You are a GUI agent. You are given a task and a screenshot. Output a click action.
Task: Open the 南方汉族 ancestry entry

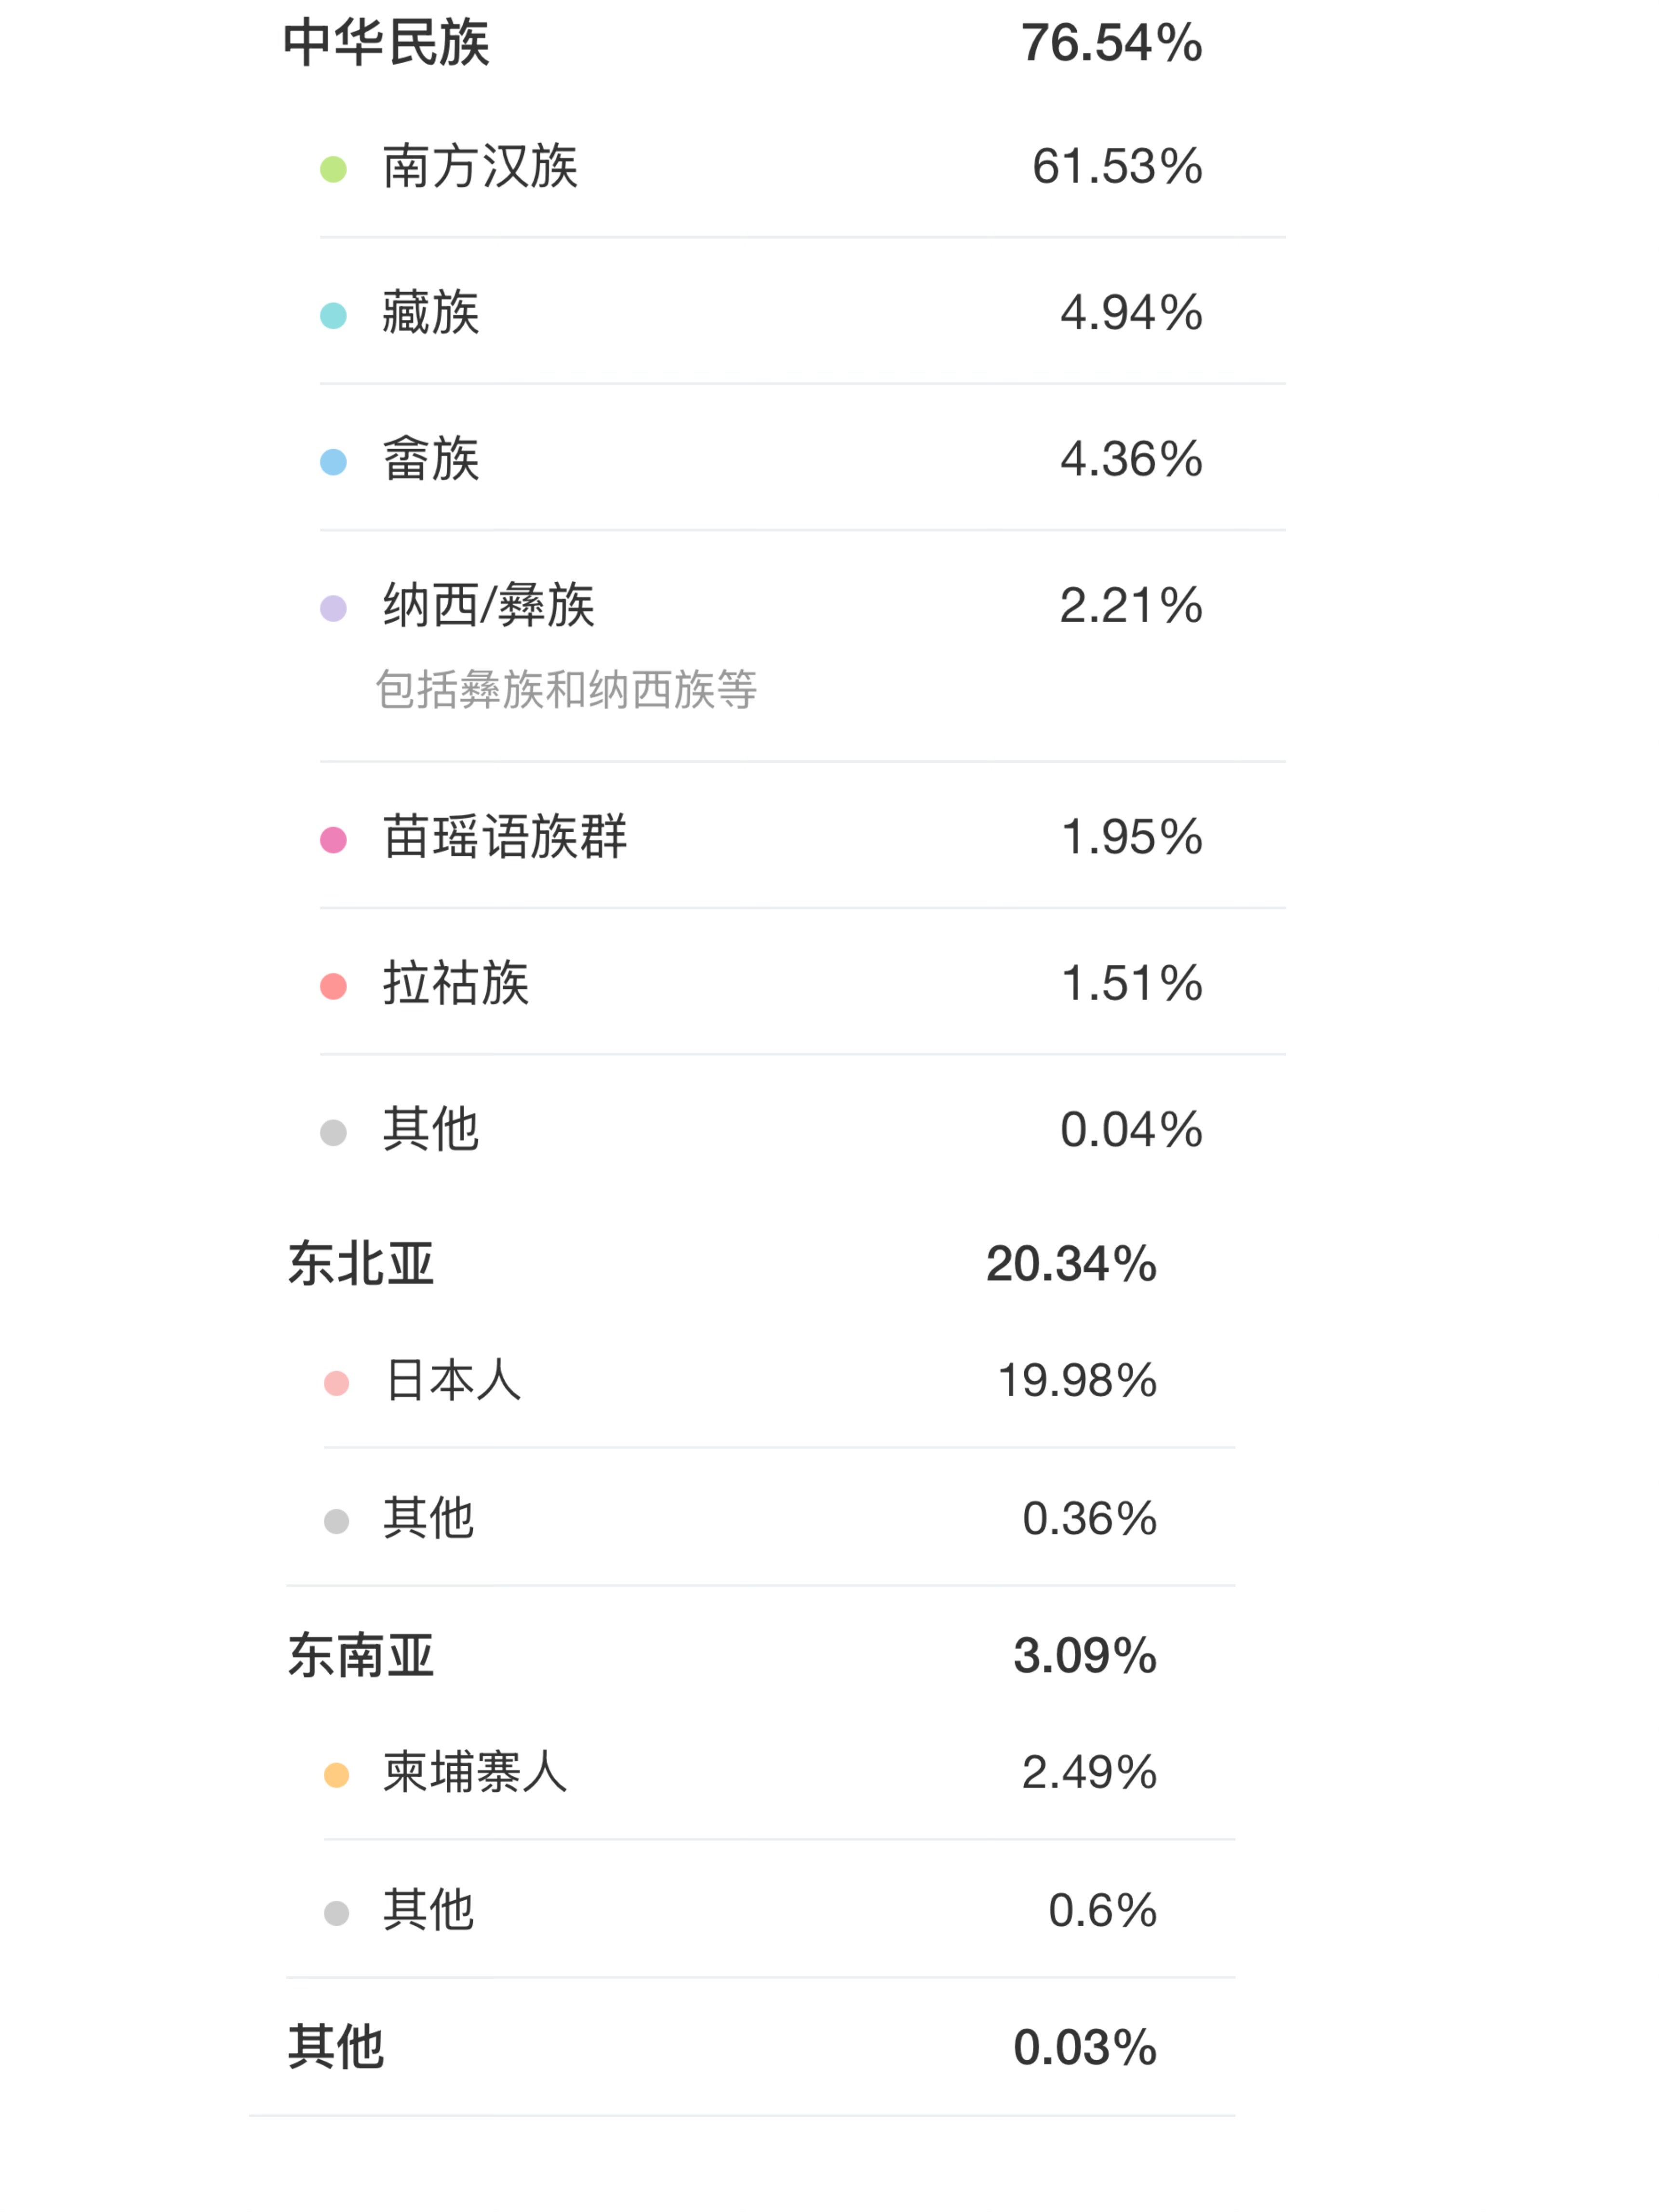[802, 166]
